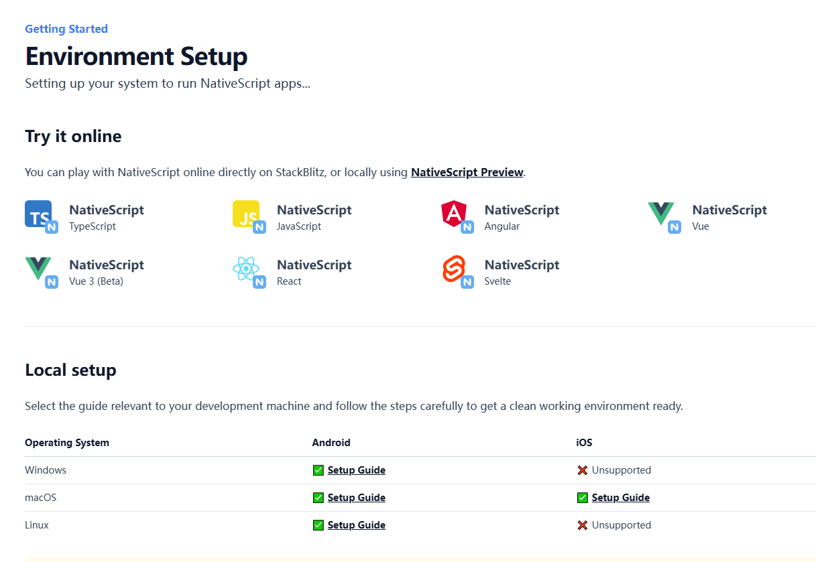Open the Angular logo icon

(455, 214)
